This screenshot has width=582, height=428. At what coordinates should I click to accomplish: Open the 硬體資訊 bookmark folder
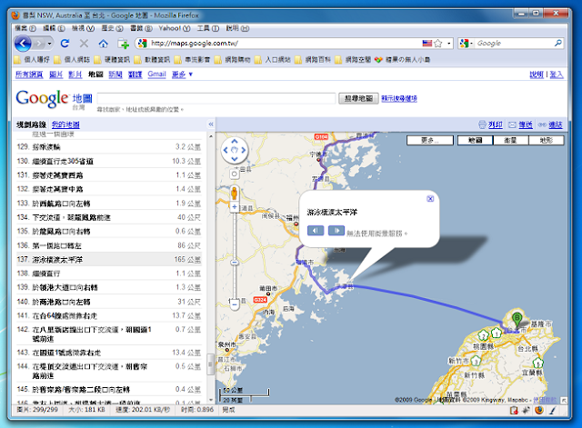point(112,60)
